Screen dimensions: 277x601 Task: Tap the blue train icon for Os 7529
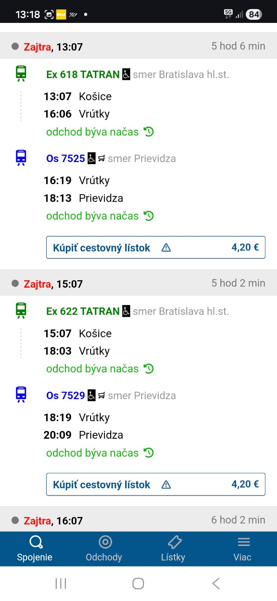tap(21, 394)
